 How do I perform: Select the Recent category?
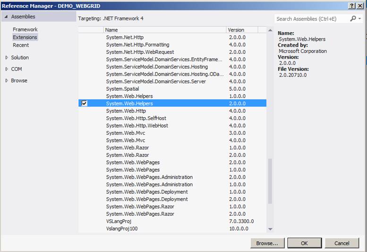21,45
